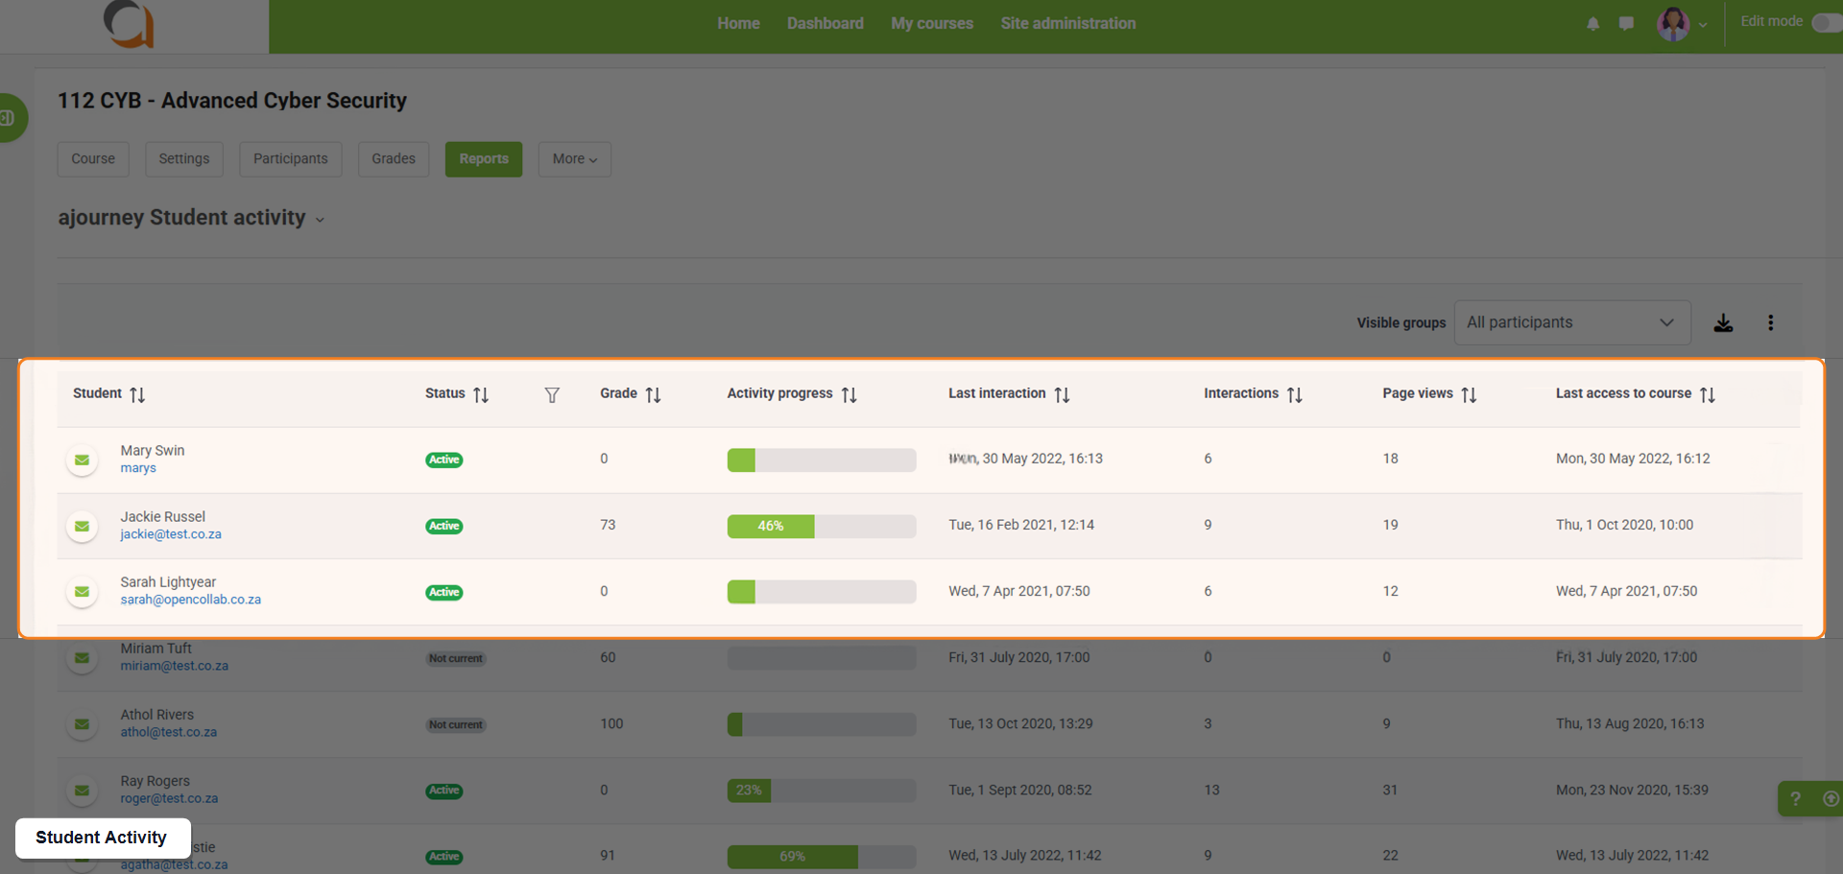
Task: Sort by Last access to course arrows
Action: (1707, 395)
